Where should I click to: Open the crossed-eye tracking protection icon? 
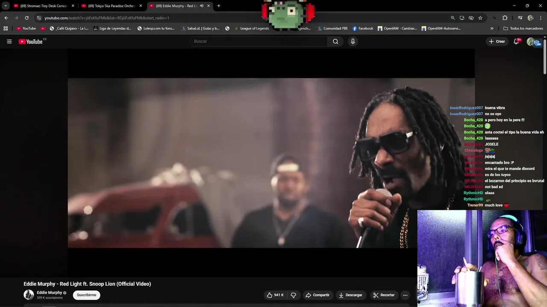(471, 18)
